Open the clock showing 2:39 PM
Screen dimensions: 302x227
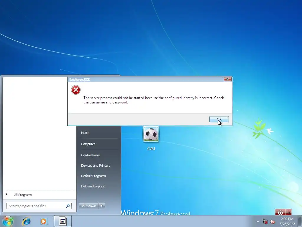tap(287, 221)
